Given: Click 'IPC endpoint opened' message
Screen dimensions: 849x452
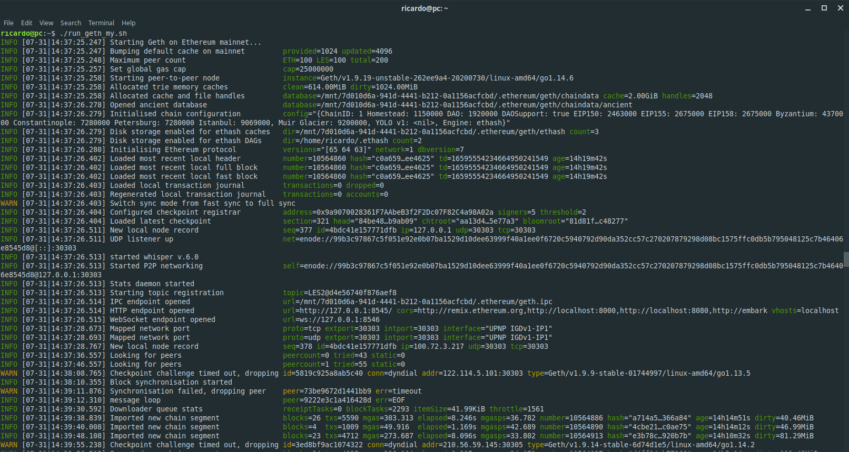Looking at the screenshot, I should pyautogui.click(x=150, y=302).
